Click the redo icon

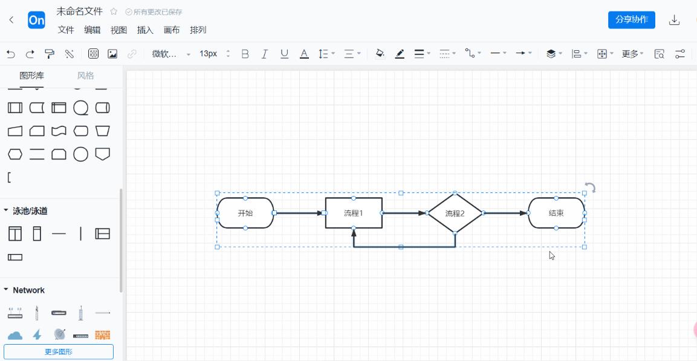point(29,54)
